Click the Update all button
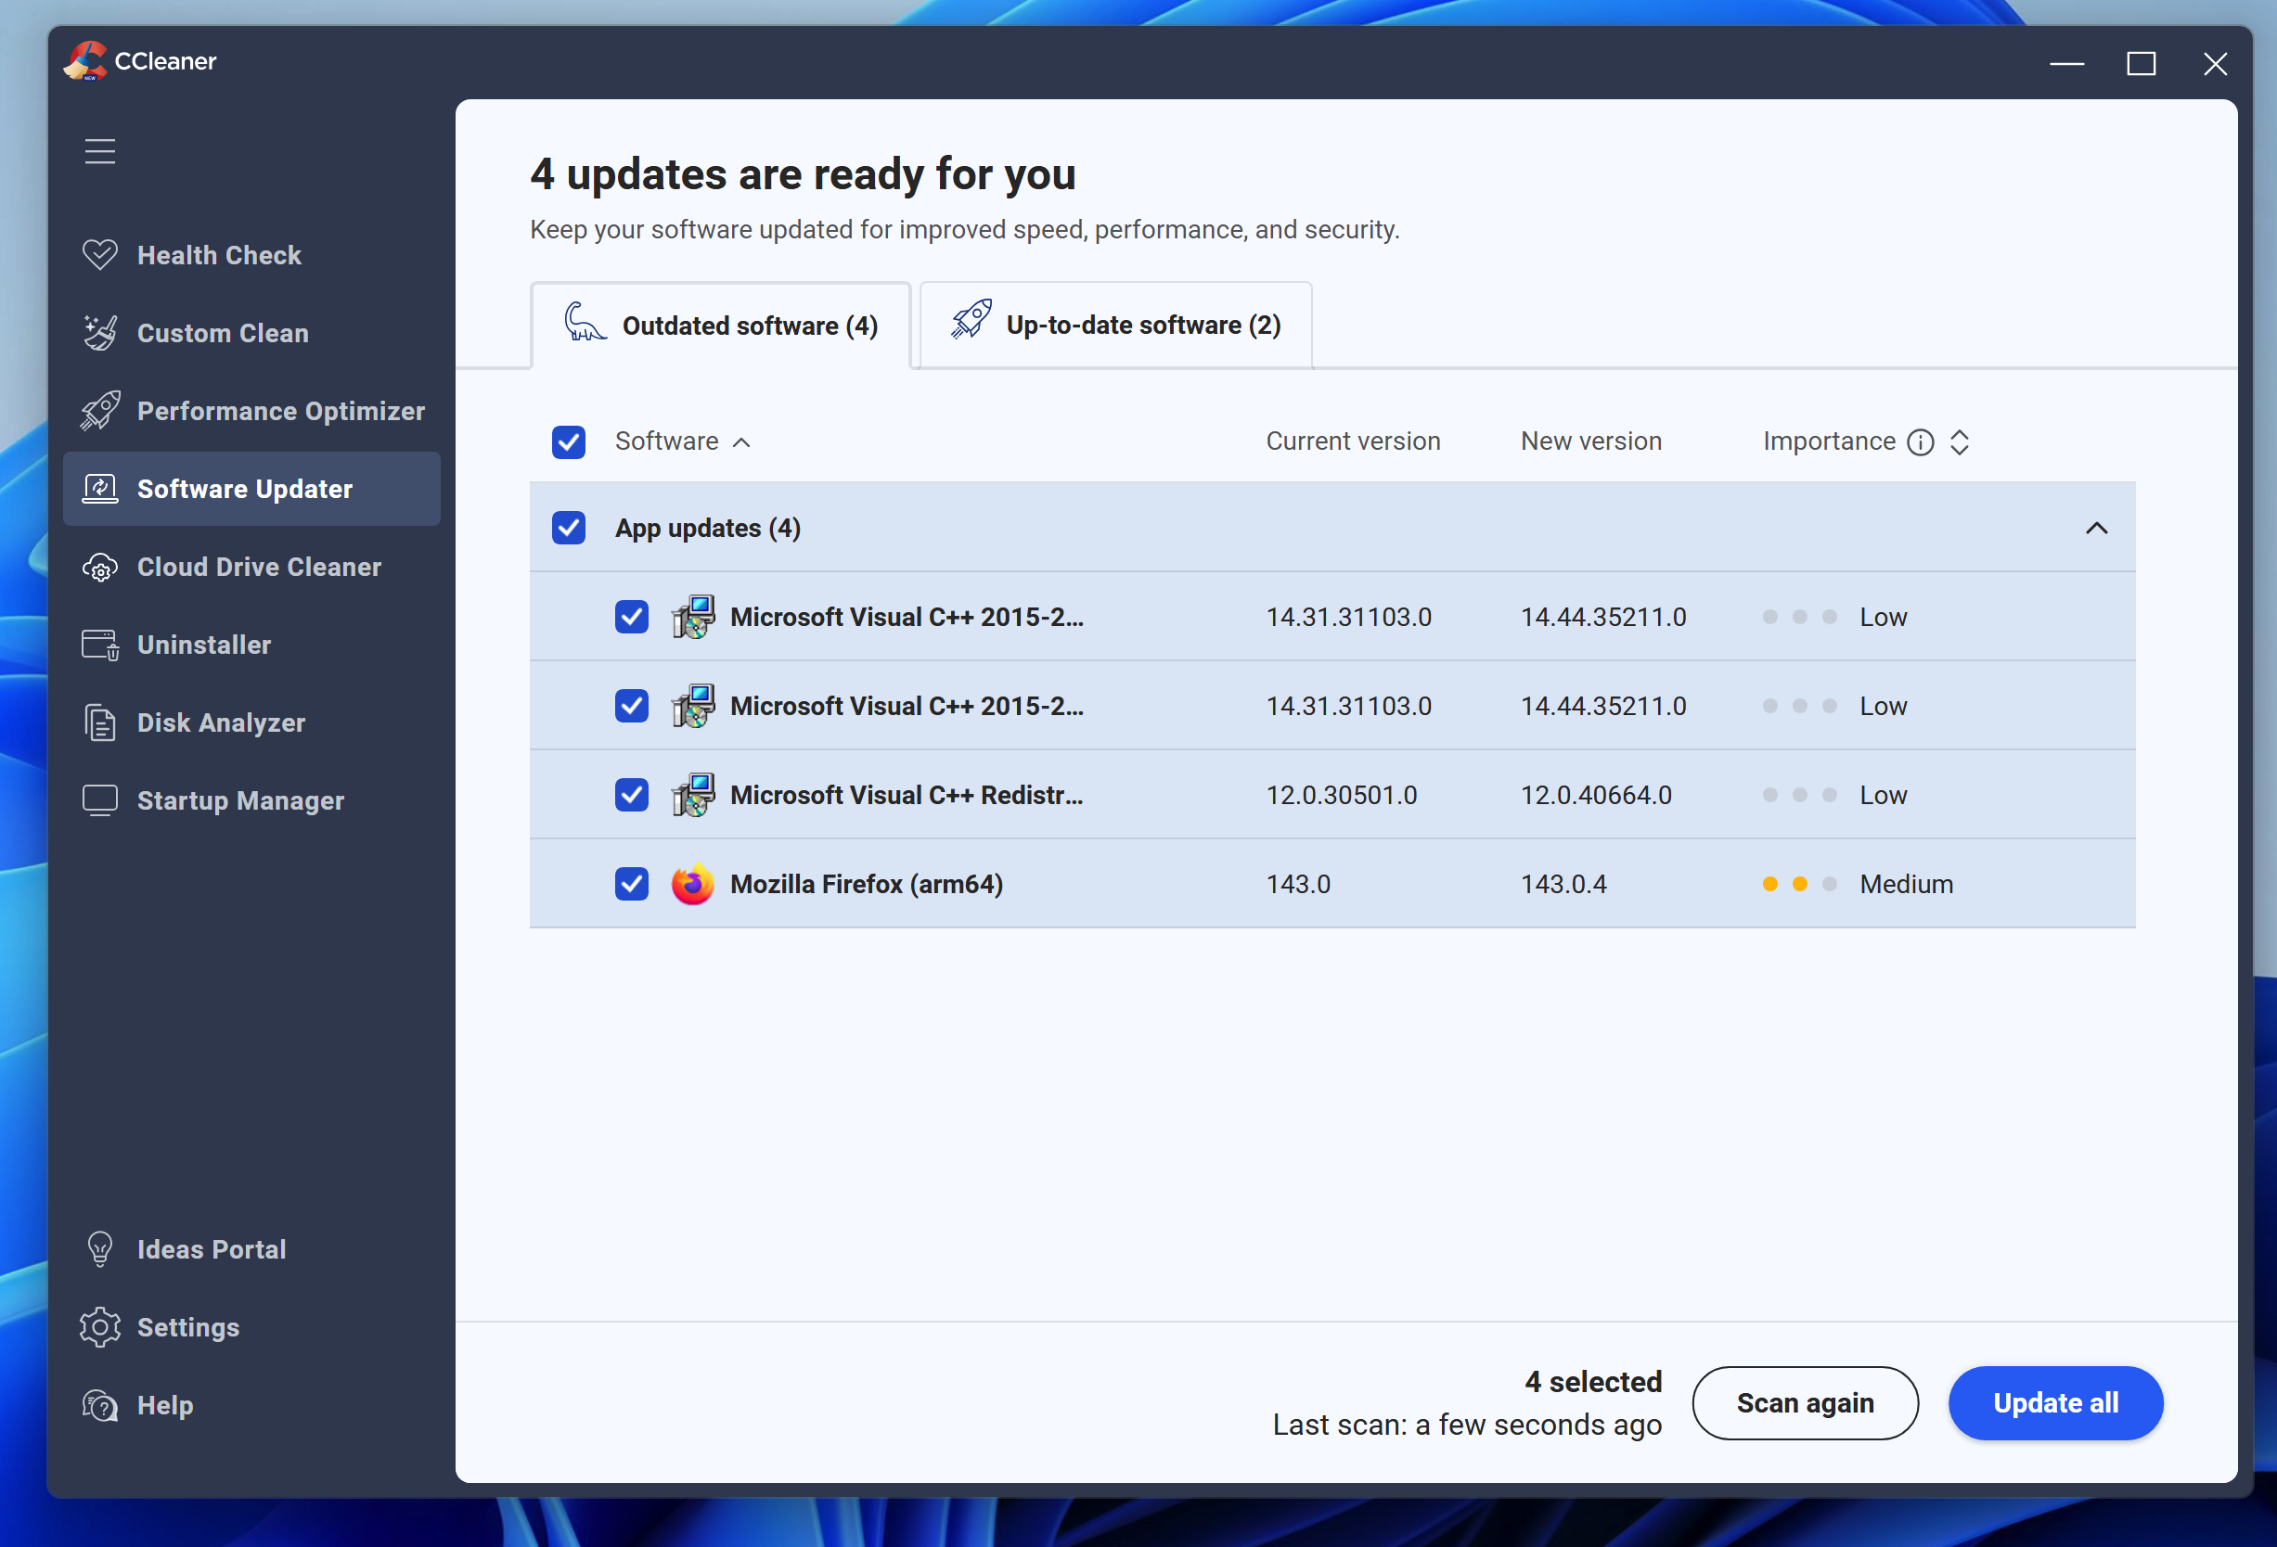The image size is (2277, 1547). pyautogui.click(x=2054, y=1403)
